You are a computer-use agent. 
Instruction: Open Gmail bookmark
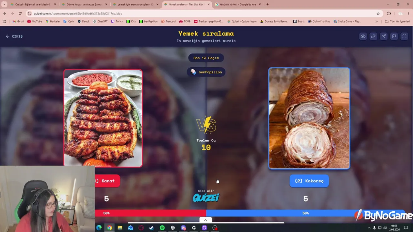(x=18, y=22)
